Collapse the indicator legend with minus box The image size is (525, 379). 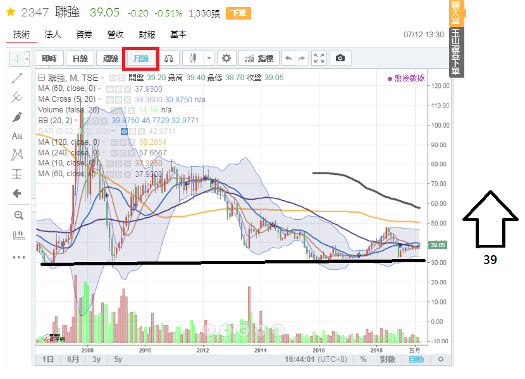pyautogui.click(x=41, y=78)
